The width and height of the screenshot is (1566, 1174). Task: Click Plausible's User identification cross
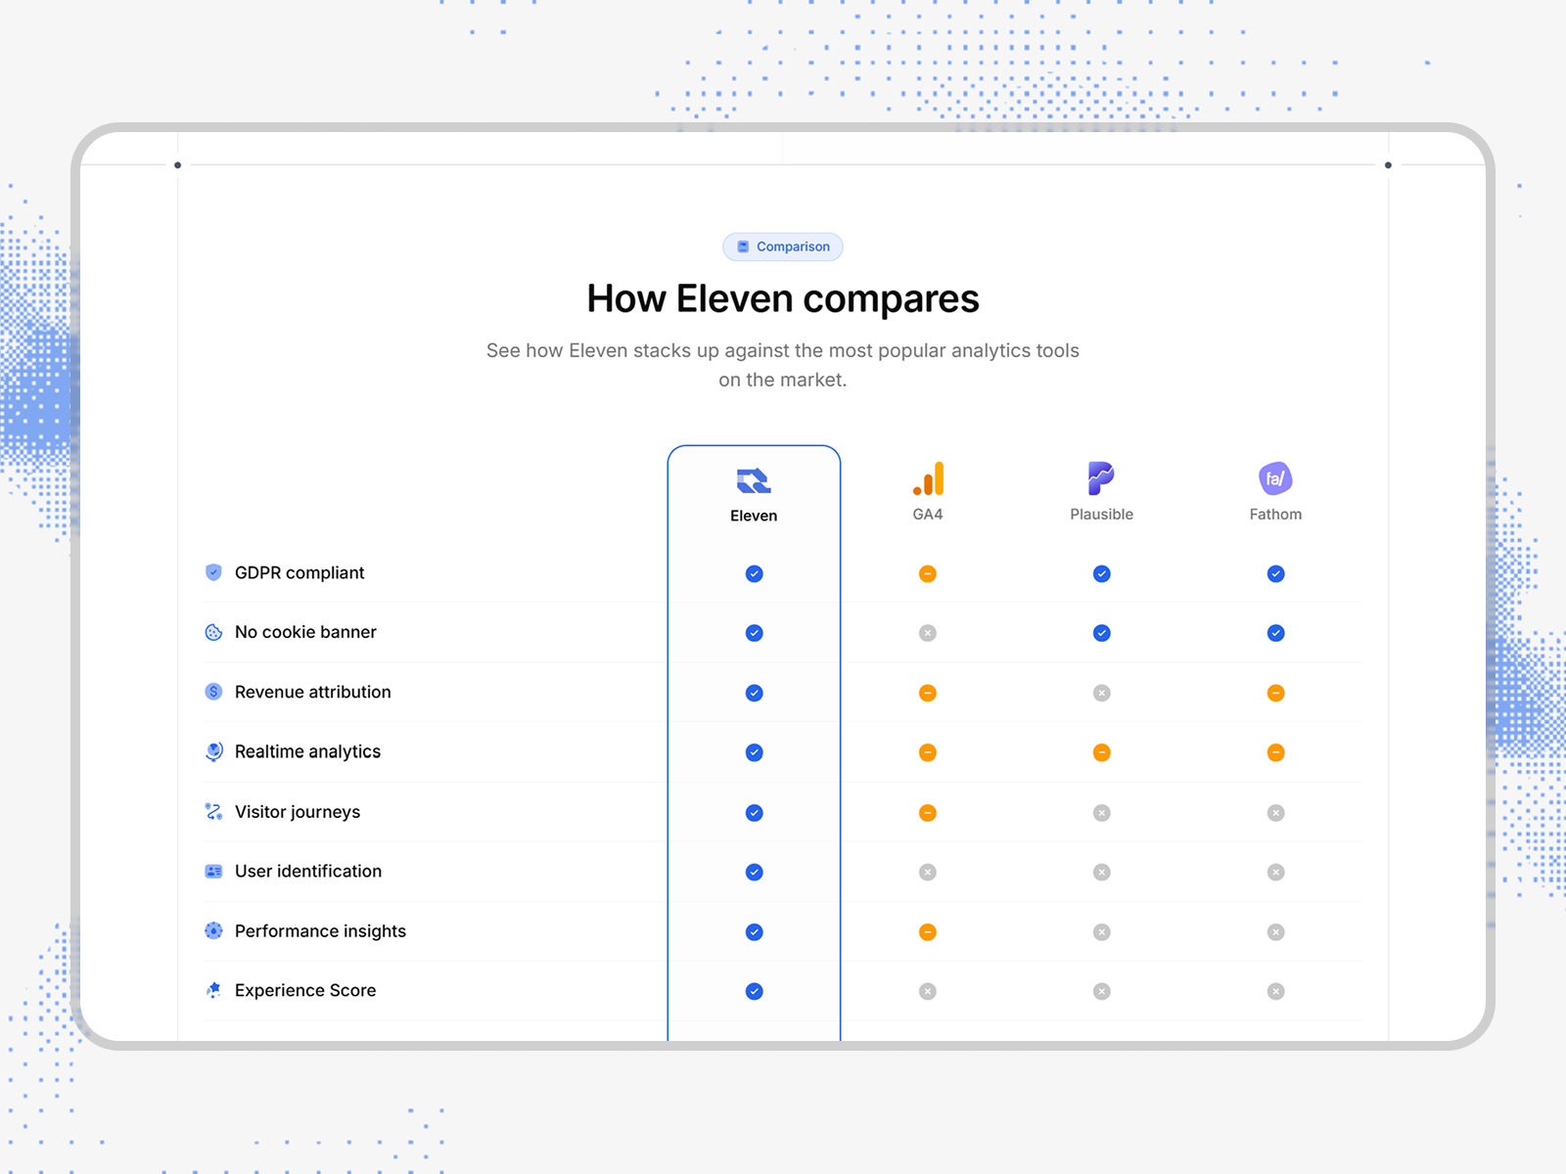[x=1102, y=872]
